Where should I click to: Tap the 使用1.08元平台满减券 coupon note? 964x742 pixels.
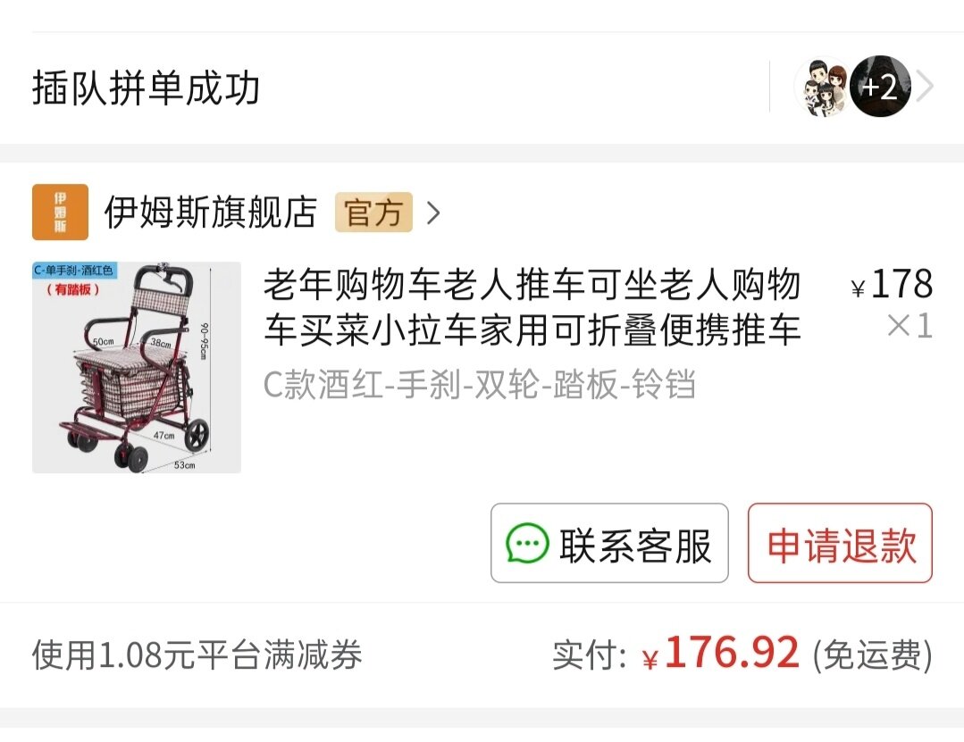(197, 654)
